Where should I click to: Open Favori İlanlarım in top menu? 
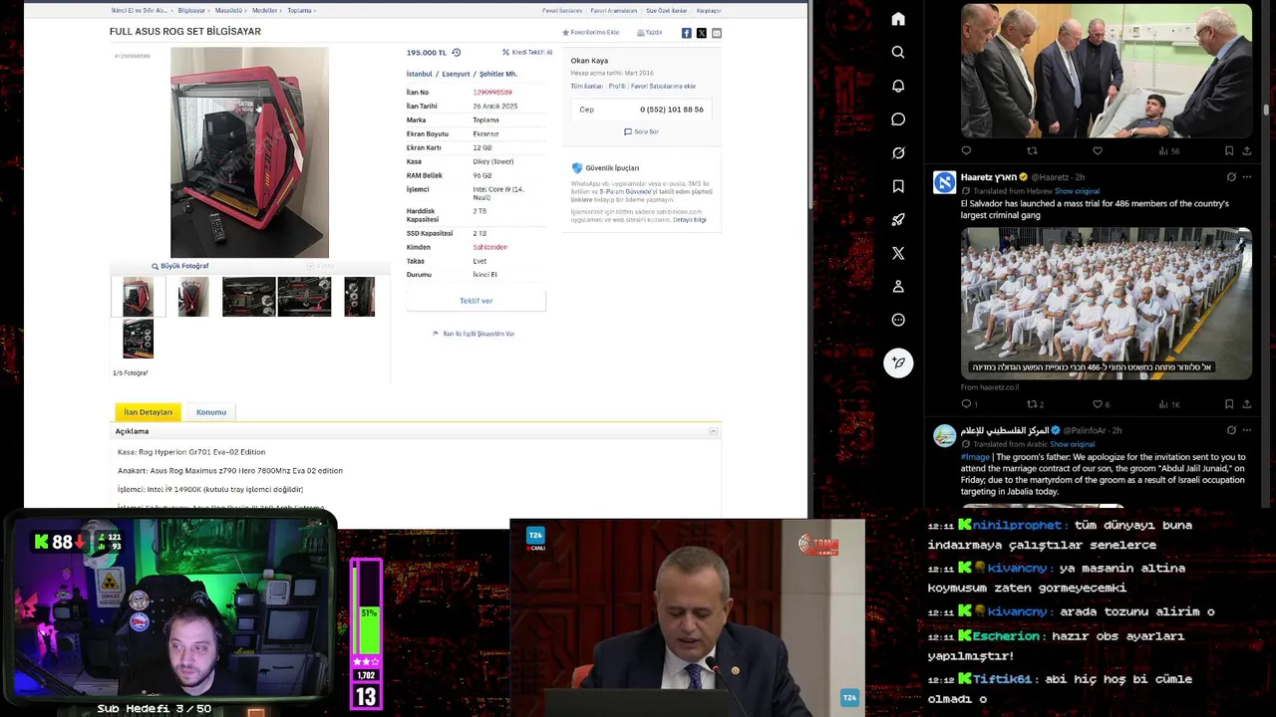[x=562, y=11]
